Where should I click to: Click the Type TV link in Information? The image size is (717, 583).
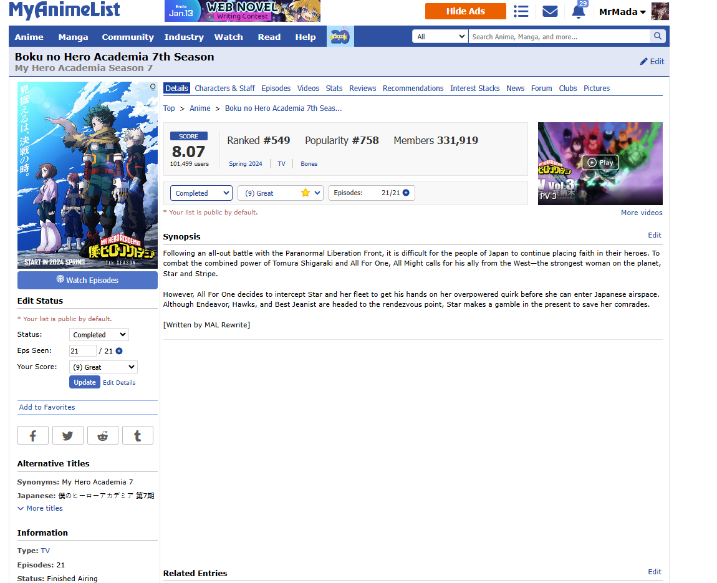[46, 551]
